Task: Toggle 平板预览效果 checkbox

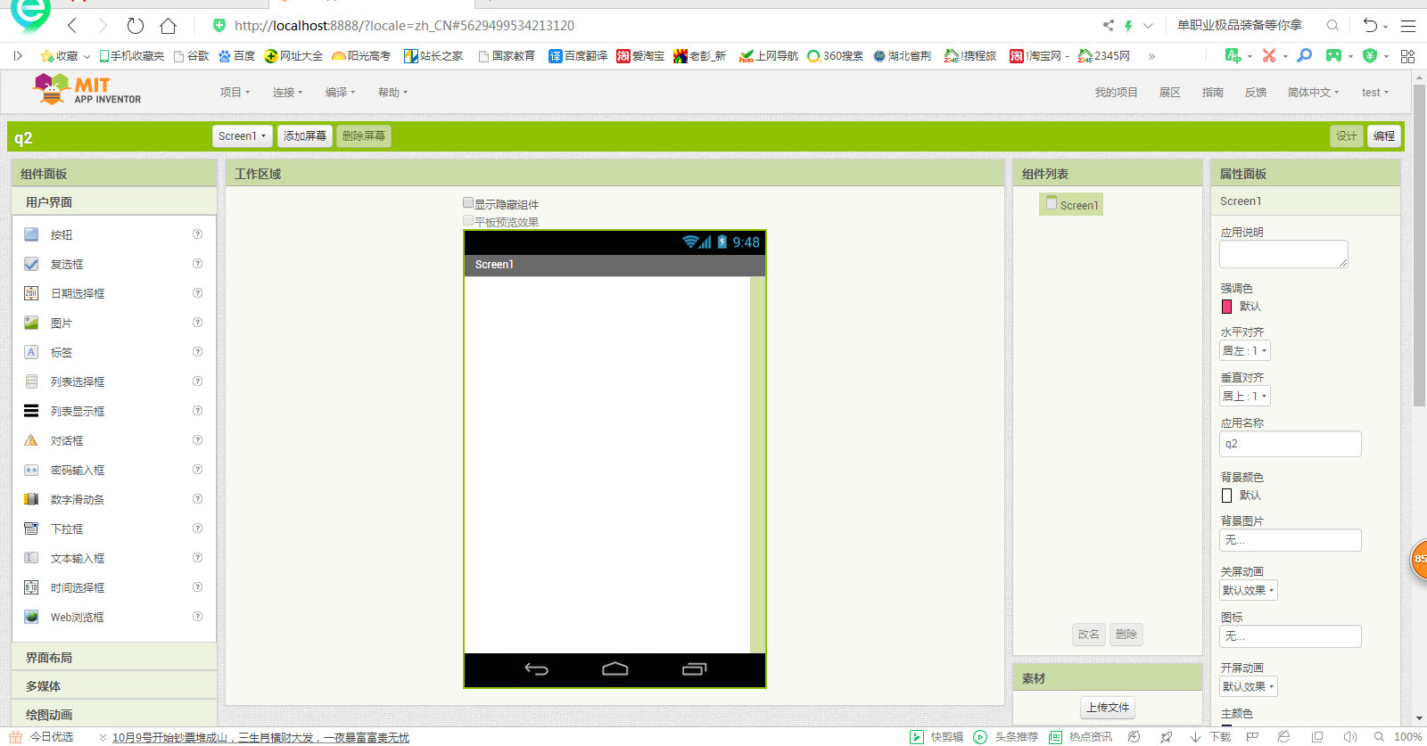Action: [x=468, y=221]
